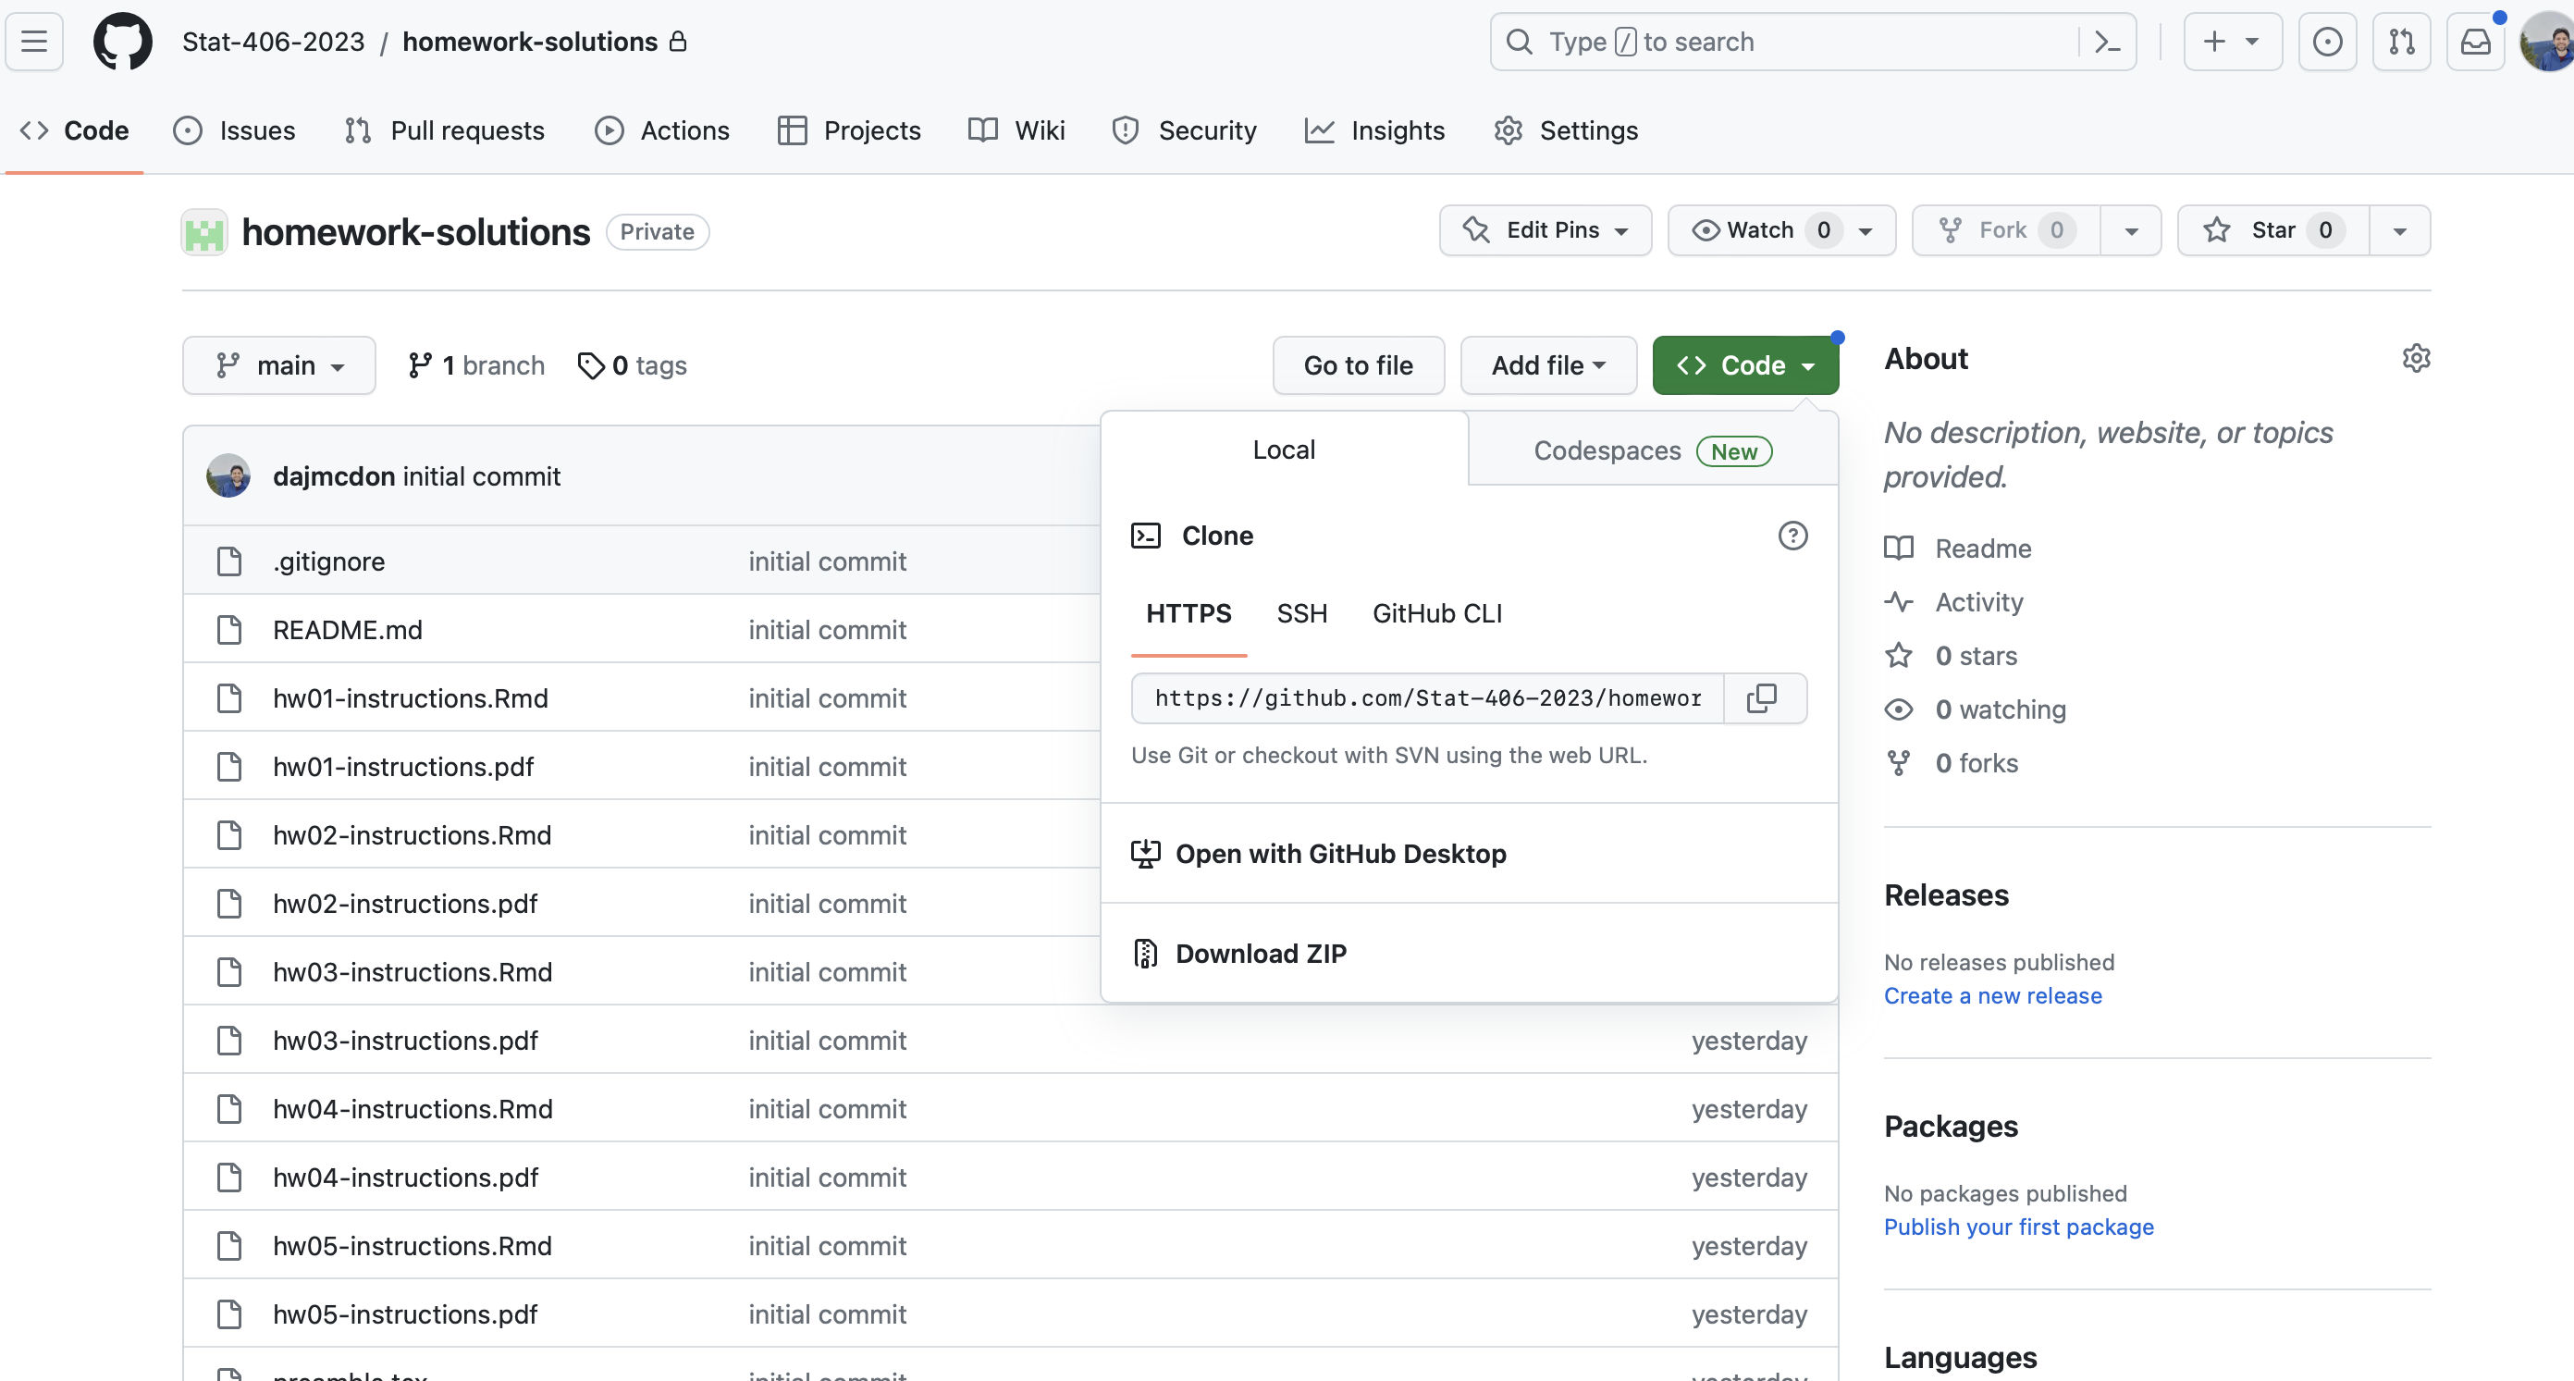
Task: Open pull requests icon in top header
Action: click(x=2400, y=41)
